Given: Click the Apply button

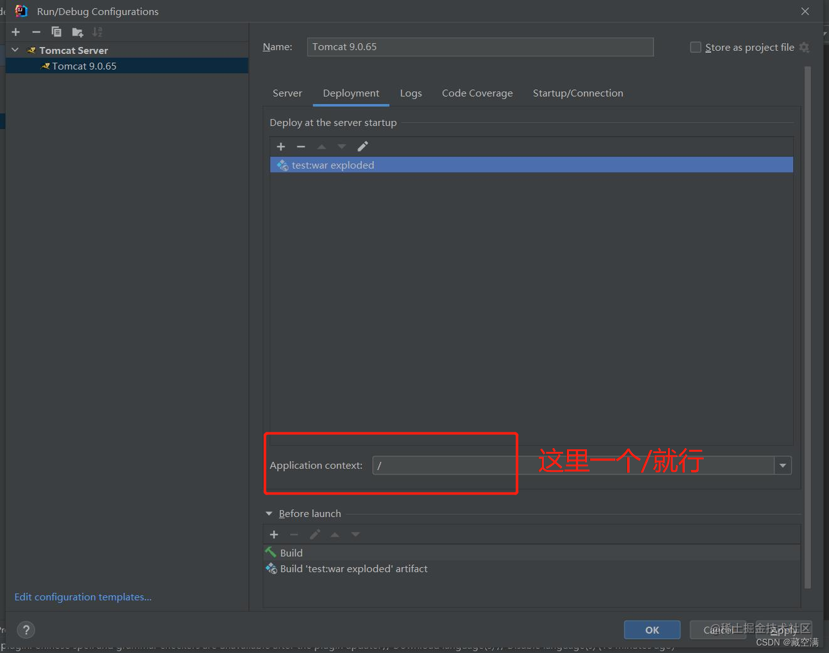Looking at the screenshot, I should coord(784,630).
